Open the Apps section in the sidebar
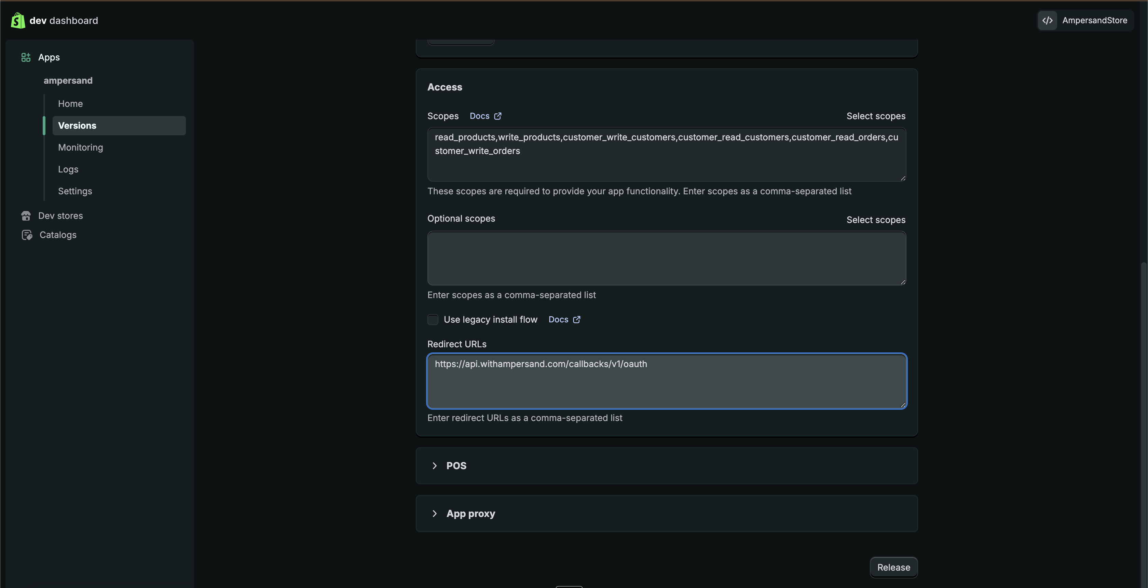This screenshot has width=1148, height=588. click(49, 57)
